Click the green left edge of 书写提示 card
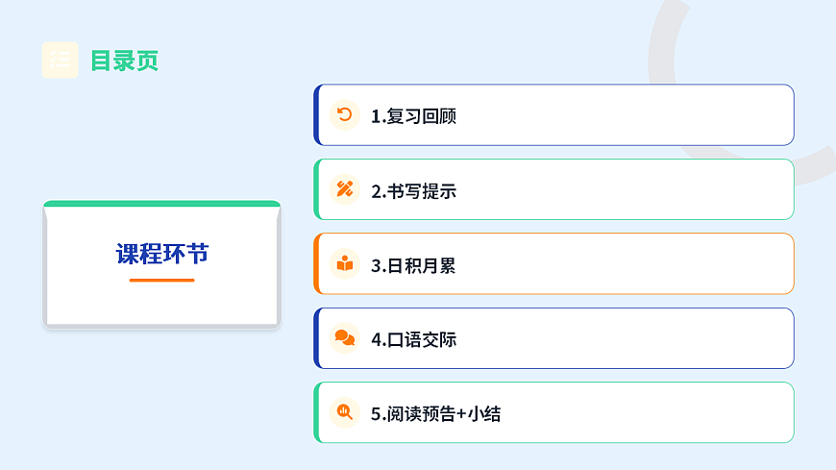The image size is (836, 470). coord(316,189)
